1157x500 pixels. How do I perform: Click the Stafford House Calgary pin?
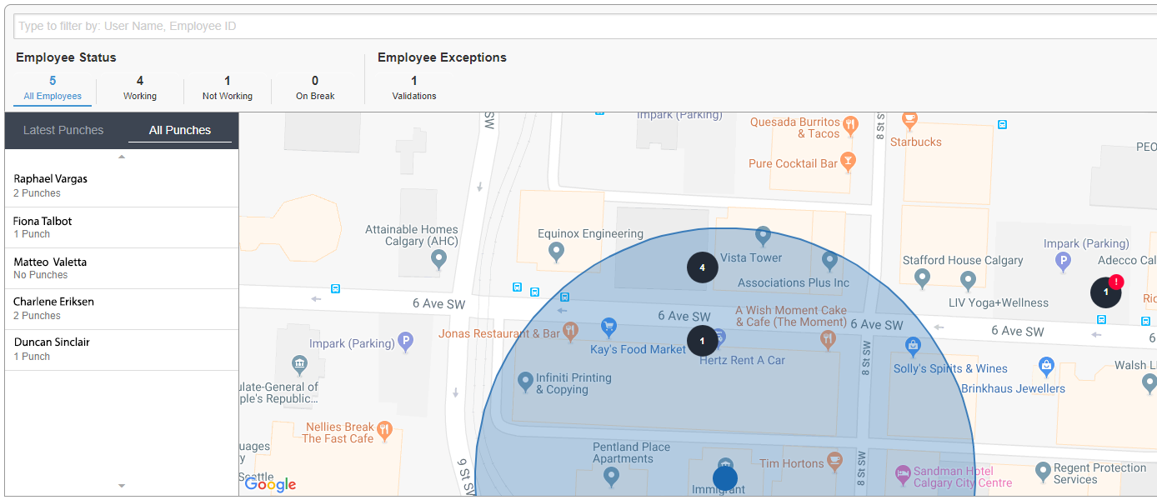[x=922, y=277]
